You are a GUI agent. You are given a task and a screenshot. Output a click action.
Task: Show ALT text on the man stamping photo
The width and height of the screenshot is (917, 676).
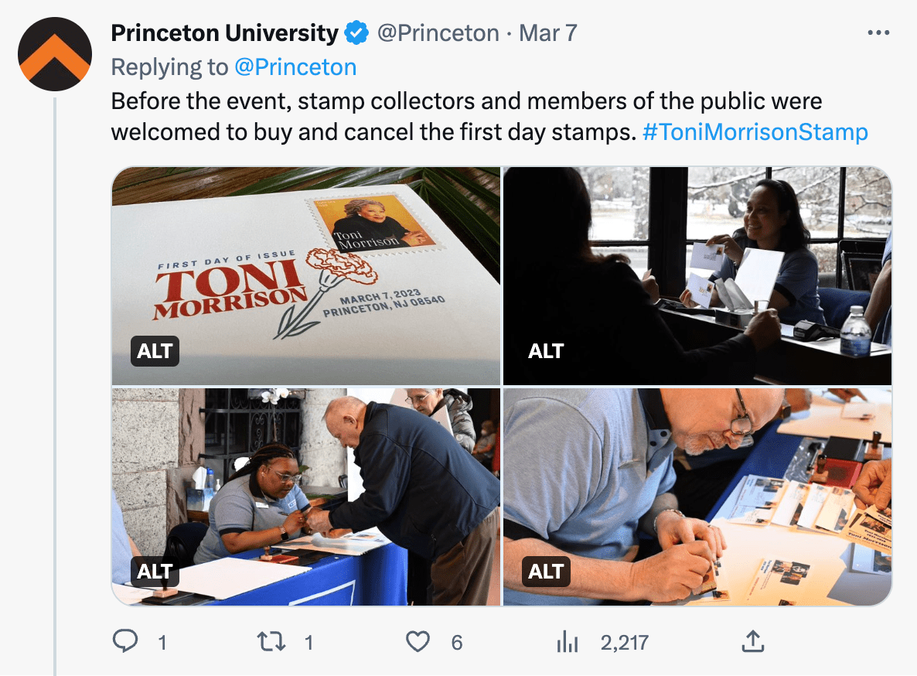click(546, 572)
